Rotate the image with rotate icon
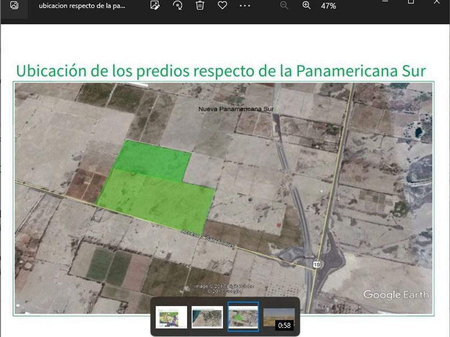450x337 pixels. click(x=177, y=6)
